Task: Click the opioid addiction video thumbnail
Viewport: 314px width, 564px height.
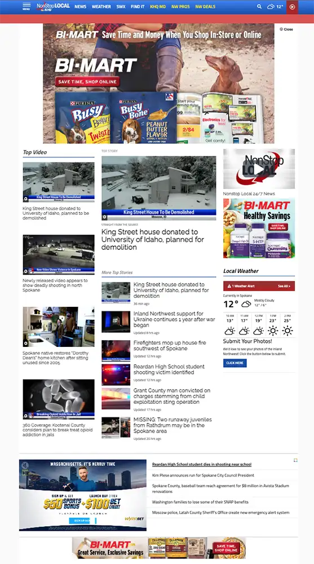Action: tap(59, 399)
